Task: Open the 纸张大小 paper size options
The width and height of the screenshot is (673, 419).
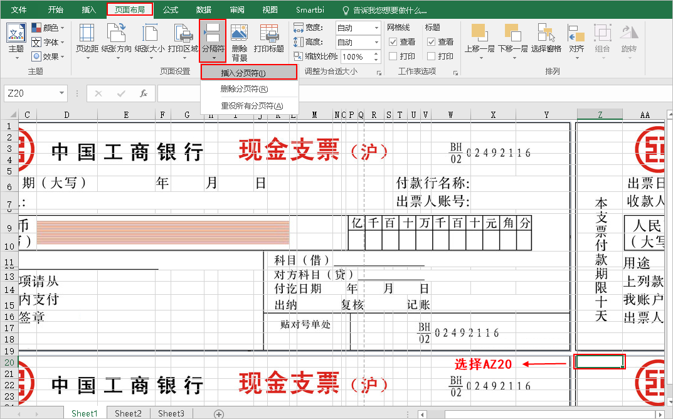Action: [149, 41]
